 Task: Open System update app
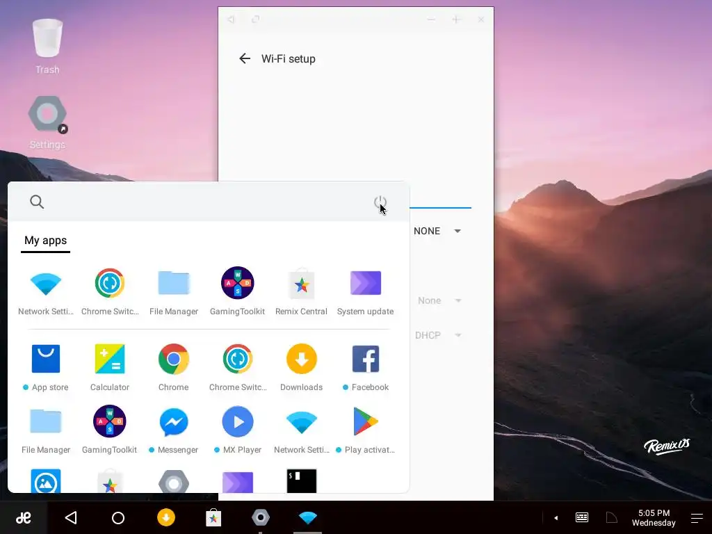pyautogui.click(x=366, y=291)
